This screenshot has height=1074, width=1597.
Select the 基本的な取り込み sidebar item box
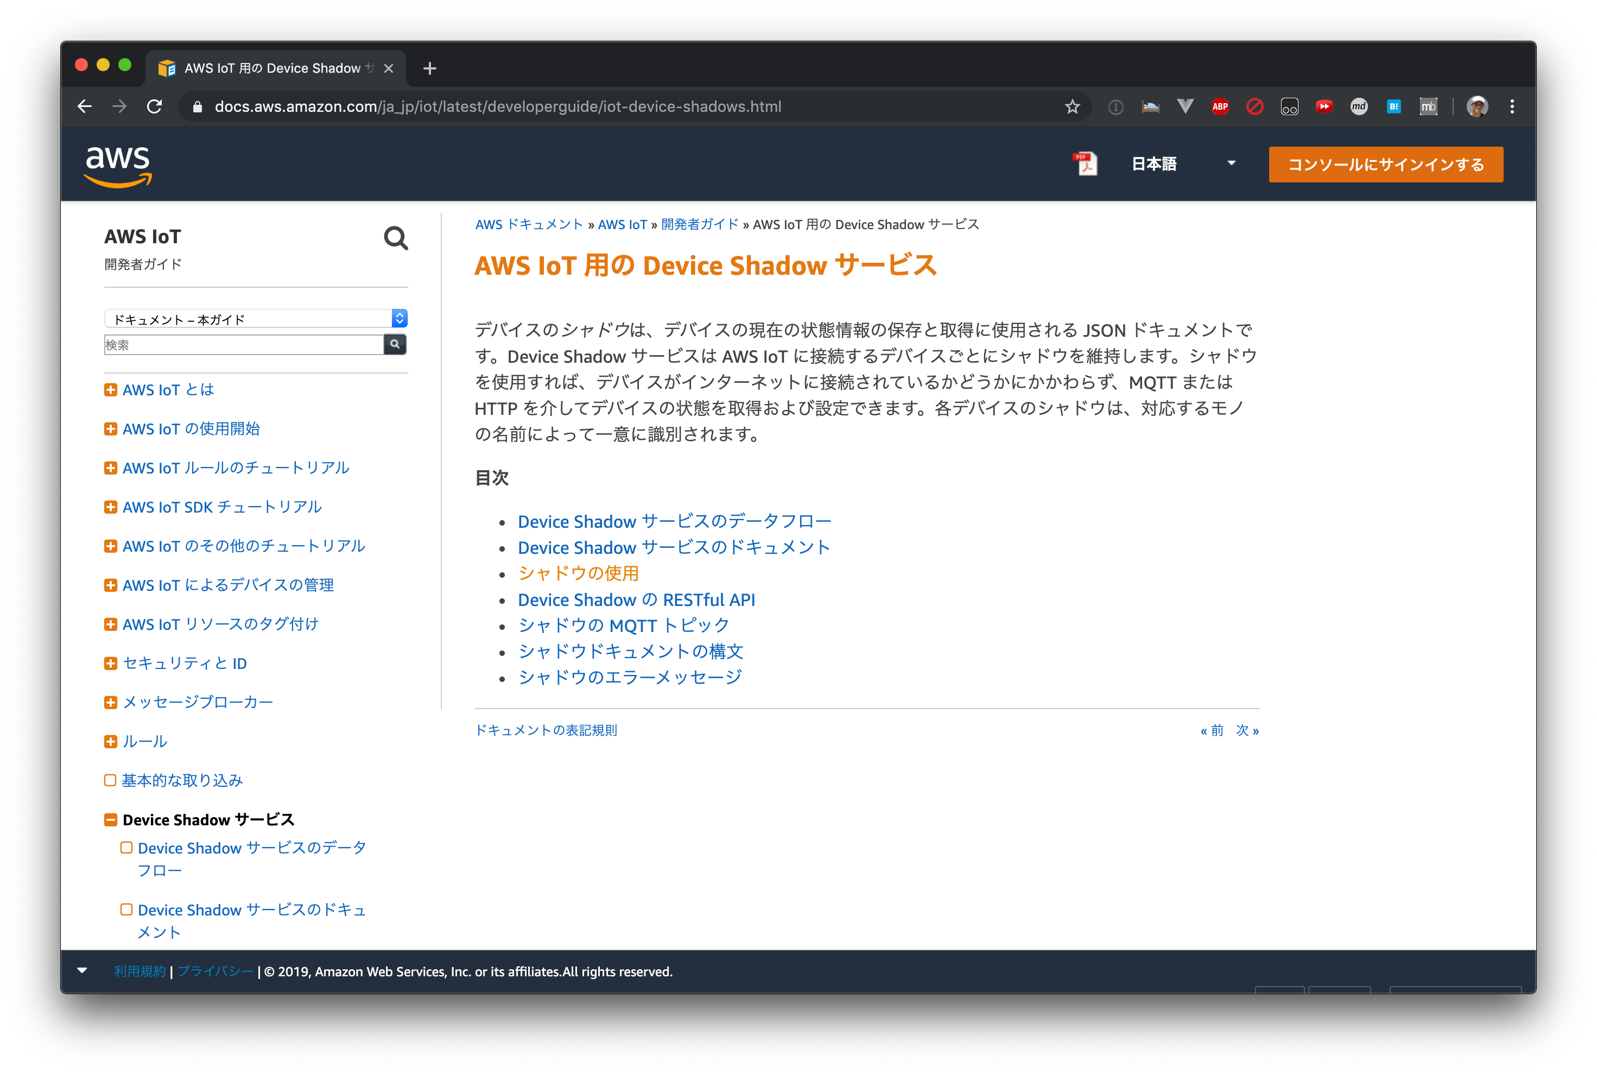point(110,780)
